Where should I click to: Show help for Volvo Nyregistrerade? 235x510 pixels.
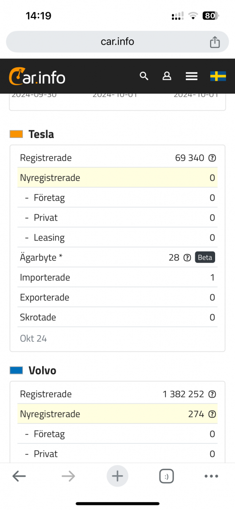[212, 414]
